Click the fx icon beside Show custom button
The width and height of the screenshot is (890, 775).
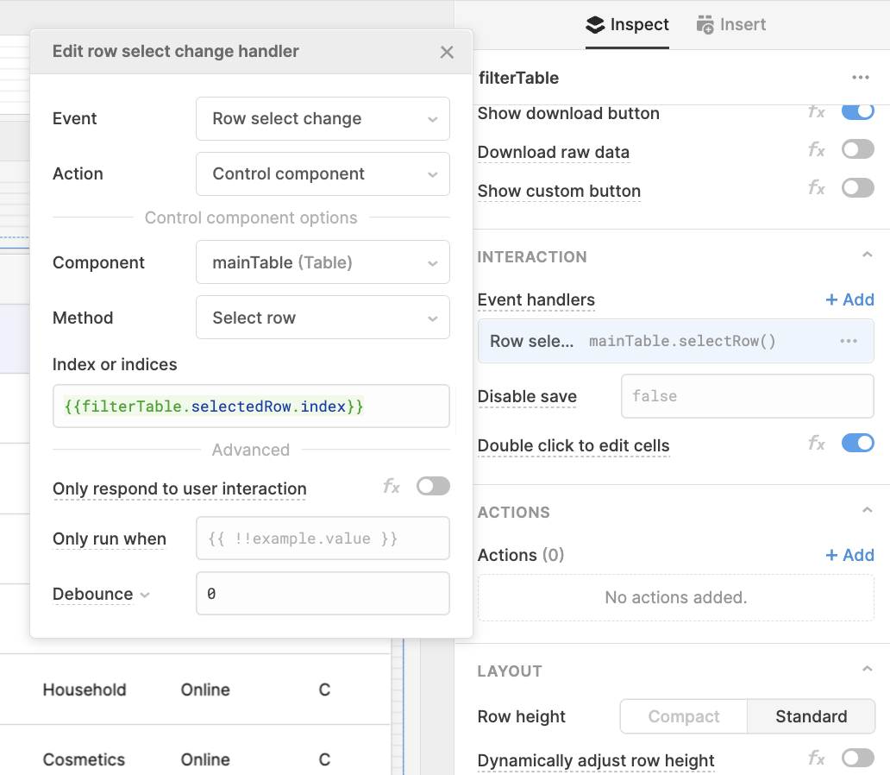(816, 187)
